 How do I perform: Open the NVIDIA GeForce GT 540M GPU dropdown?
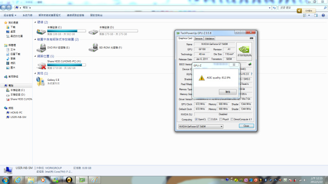[200, 126]
